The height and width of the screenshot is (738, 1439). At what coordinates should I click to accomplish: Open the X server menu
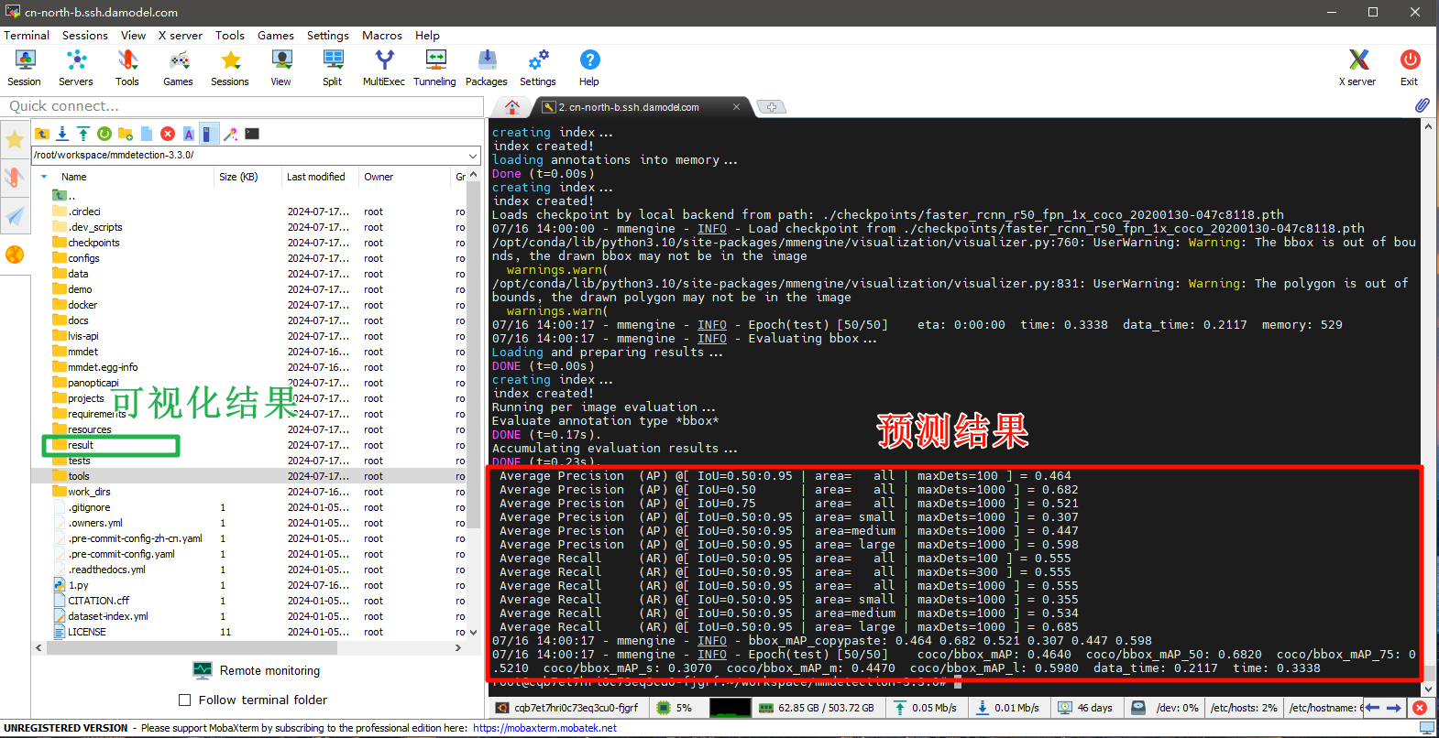tap(181, 35)
